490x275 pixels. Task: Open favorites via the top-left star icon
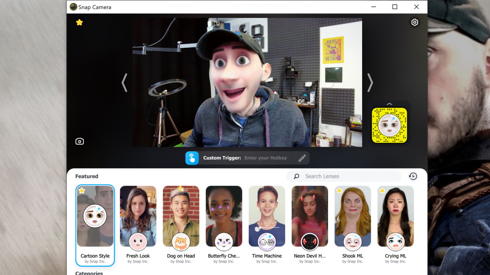(x=79, y=23)
